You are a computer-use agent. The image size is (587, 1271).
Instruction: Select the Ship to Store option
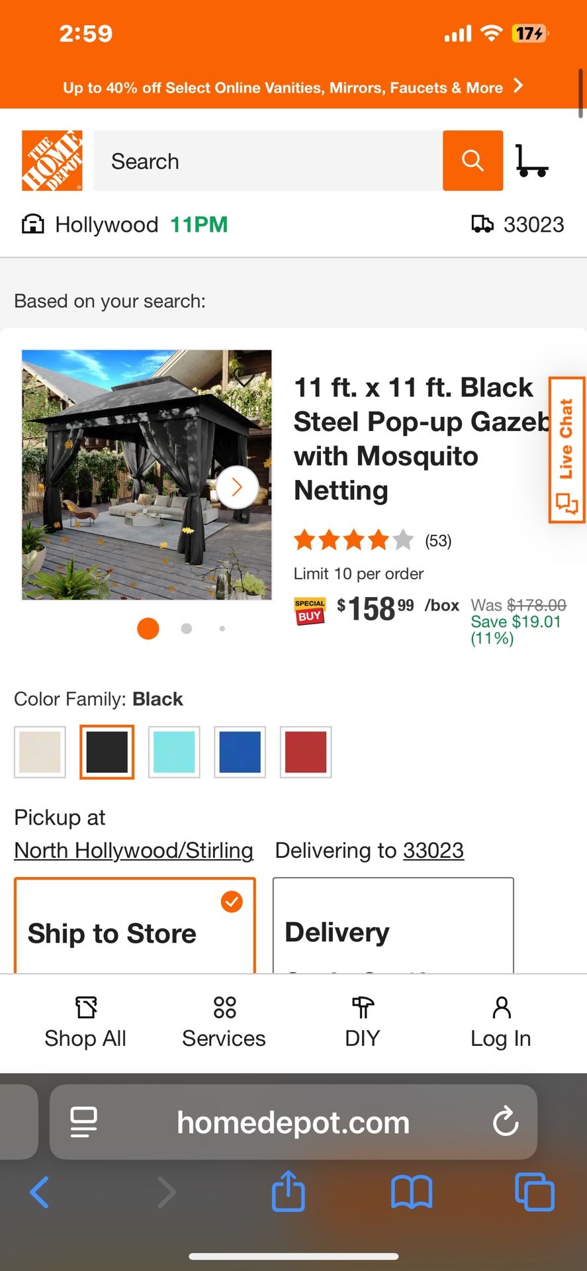135,927
